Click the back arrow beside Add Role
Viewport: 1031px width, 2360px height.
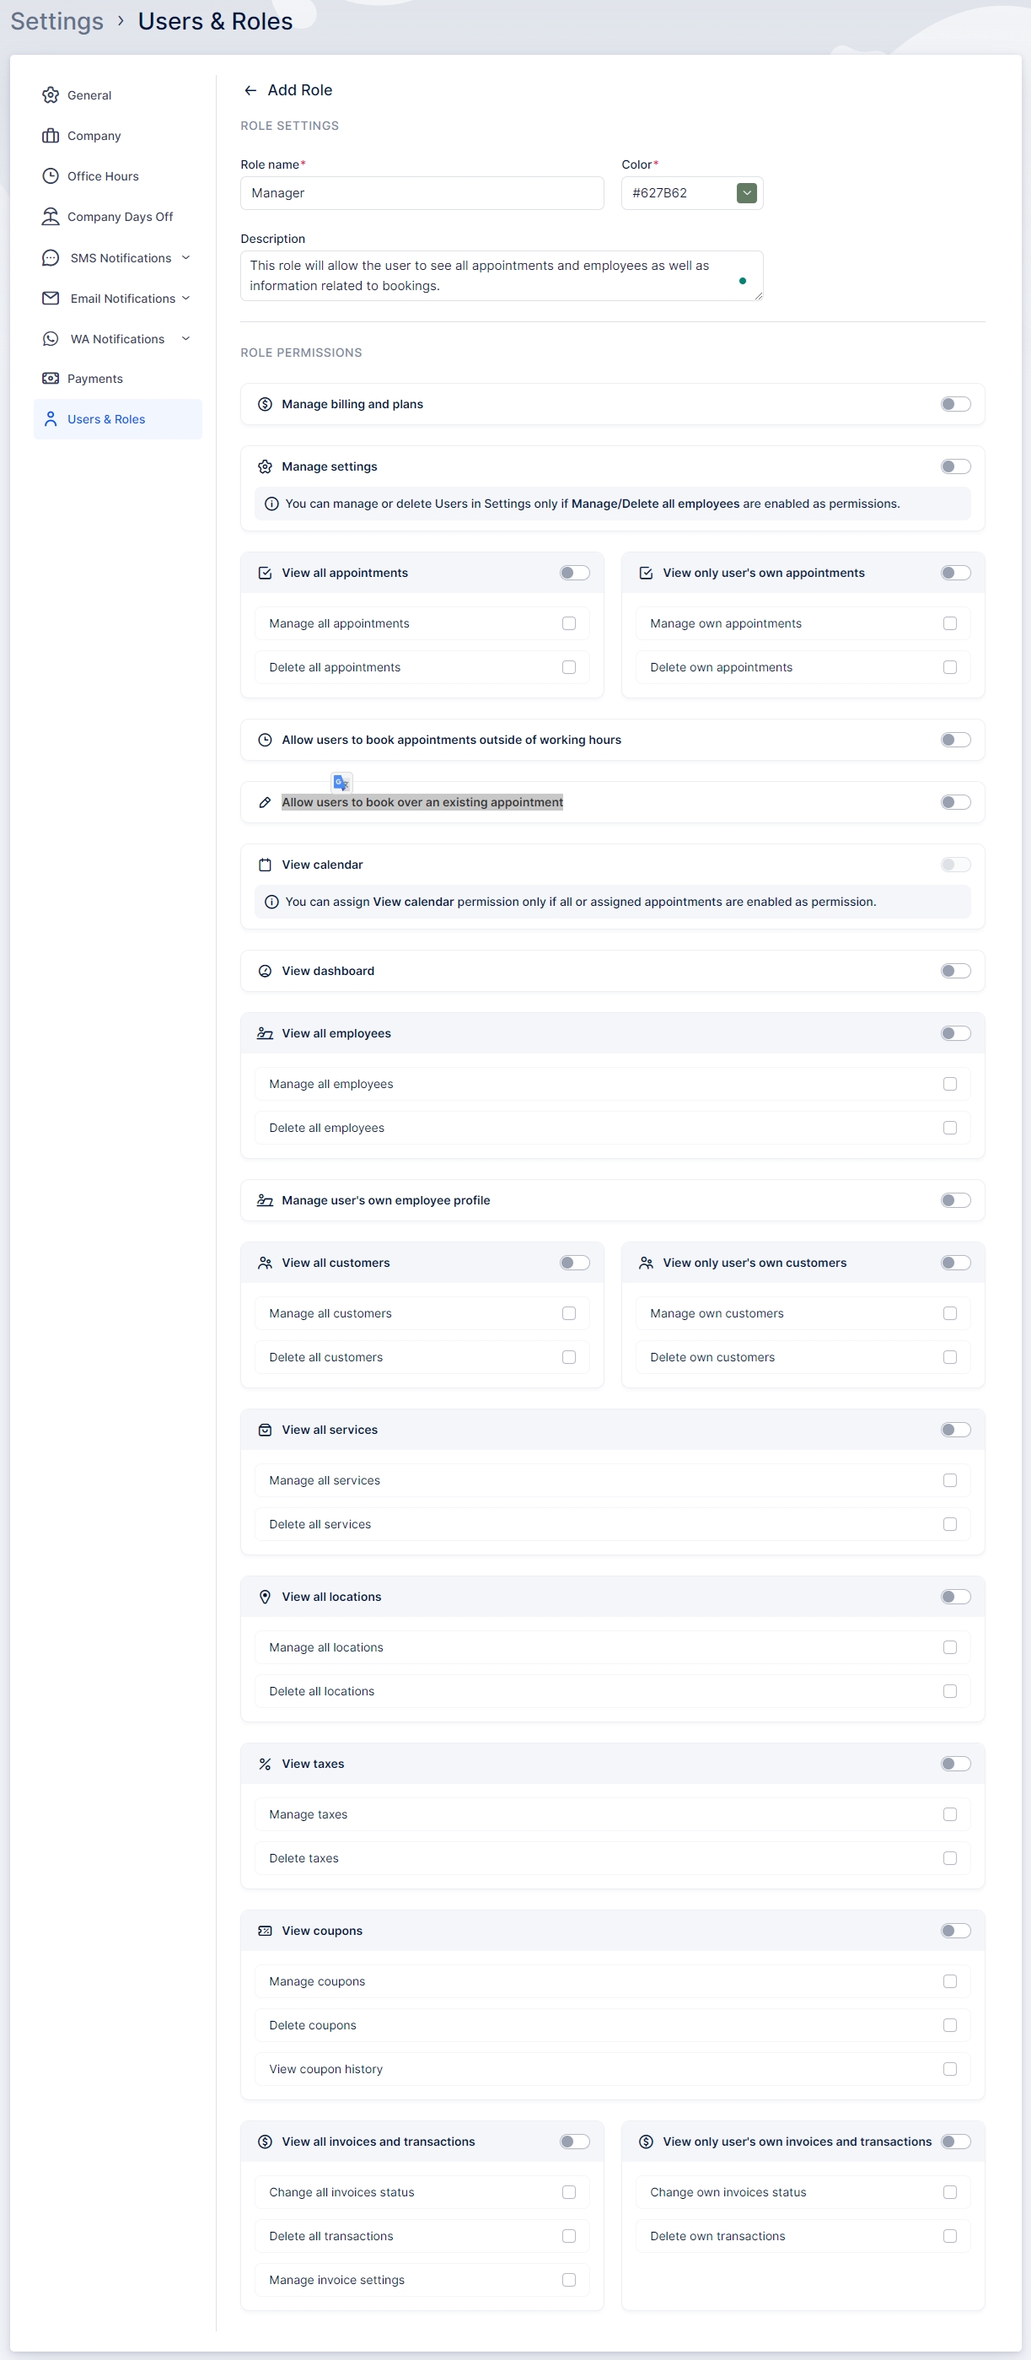(250, 91)
